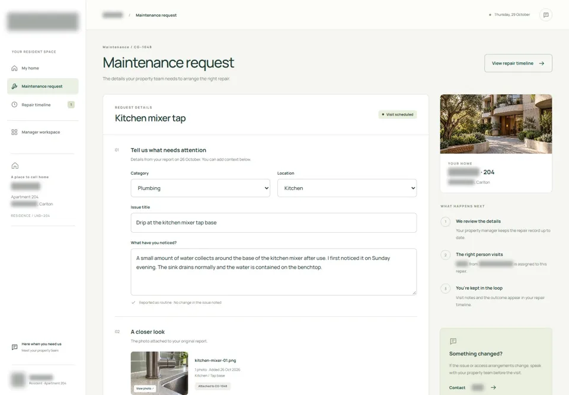
Task: Click the View repair timeline button
Action: click(518, 63)
